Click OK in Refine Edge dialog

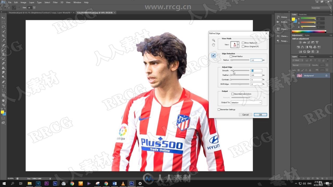tap(260, 115)
